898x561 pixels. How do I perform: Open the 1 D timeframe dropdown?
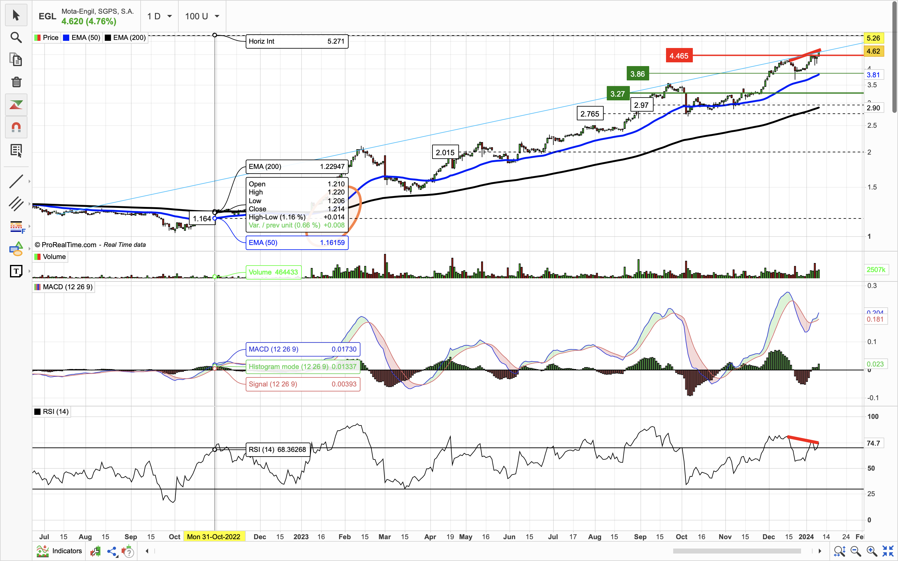[x=160, y=16]
